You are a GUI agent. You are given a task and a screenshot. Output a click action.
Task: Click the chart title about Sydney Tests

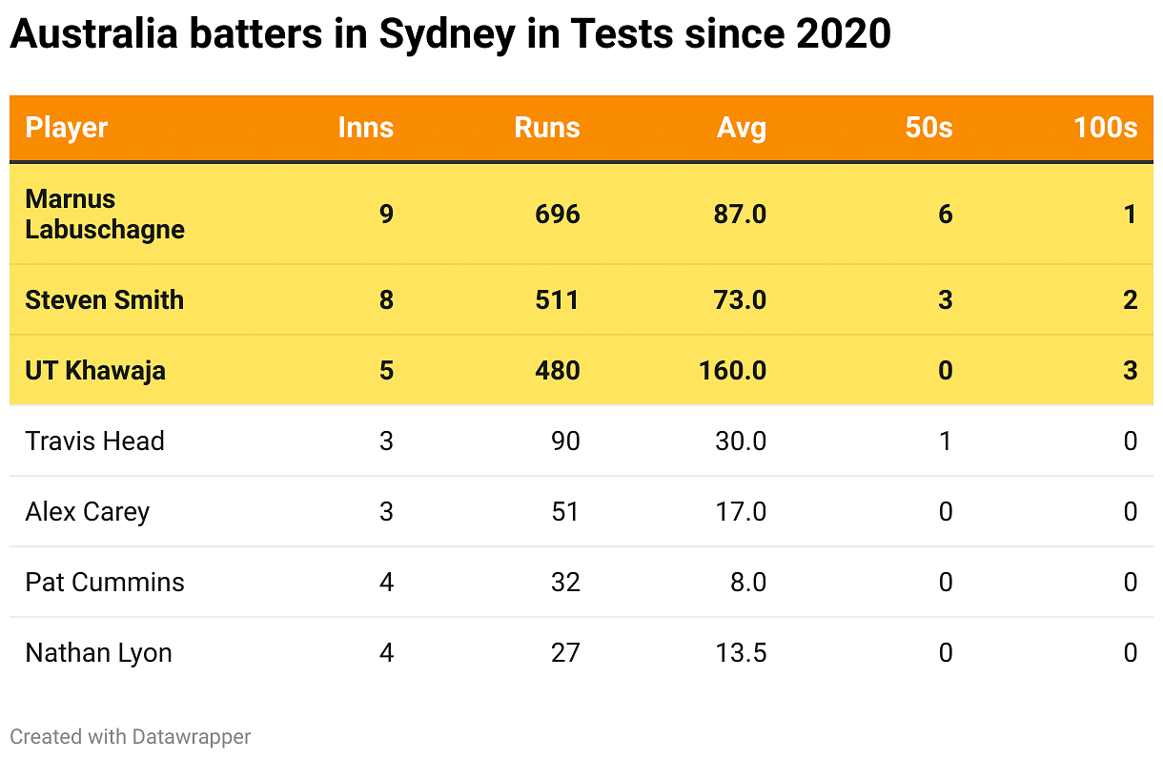pyautogui.click(x=450, y=35)
